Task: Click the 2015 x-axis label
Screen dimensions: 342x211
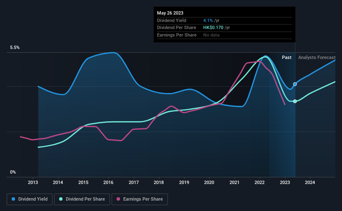Action: click(83, 182)
